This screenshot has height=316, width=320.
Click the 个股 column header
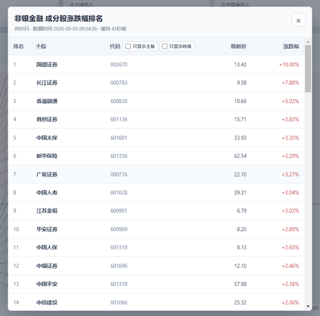coord(41,46)
